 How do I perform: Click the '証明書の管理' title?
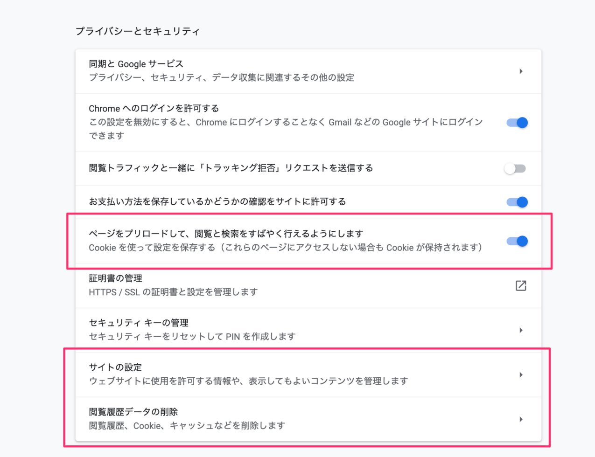[x=115, y=278]
